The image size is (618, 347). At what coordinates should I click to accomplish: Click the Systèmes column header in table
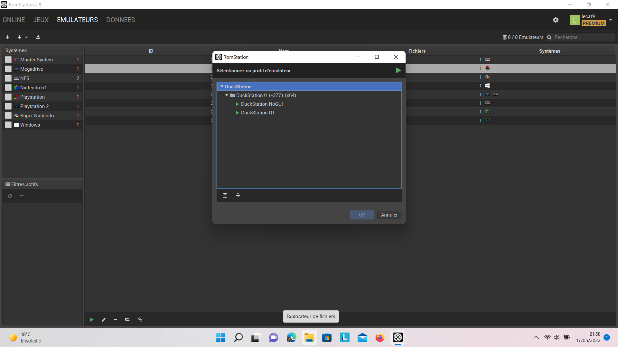(550, 51)
